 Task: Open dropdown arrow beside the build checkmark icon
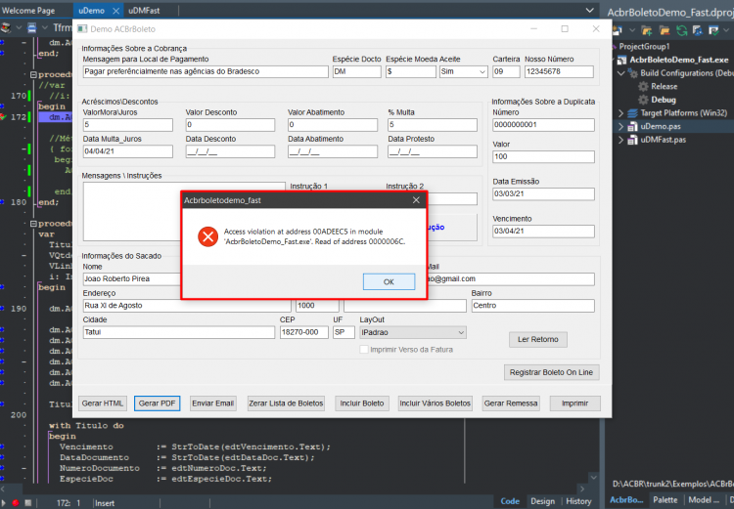(726, 31)
